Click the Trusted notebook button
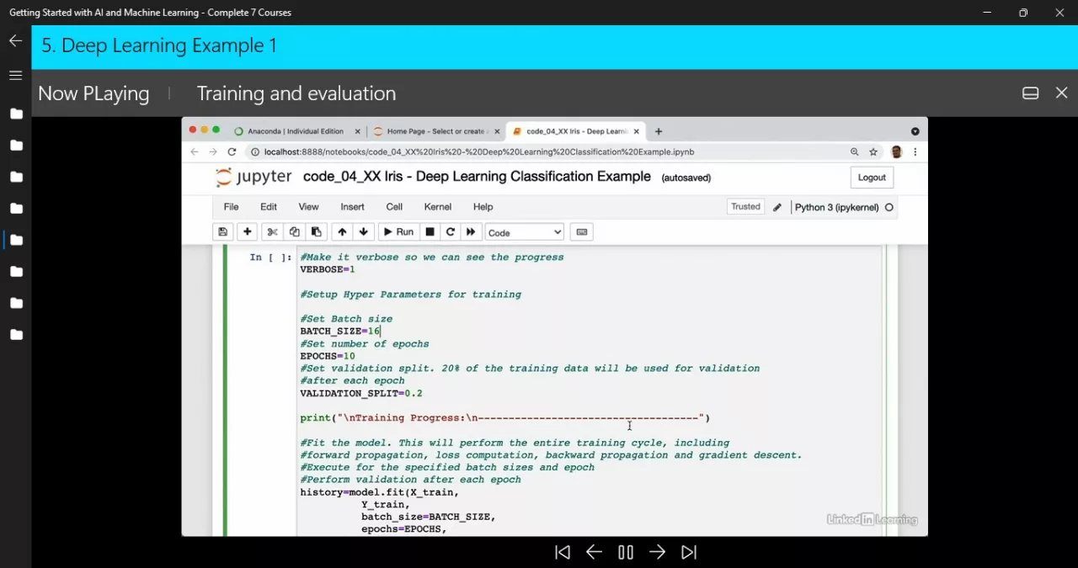 [745, 207]
